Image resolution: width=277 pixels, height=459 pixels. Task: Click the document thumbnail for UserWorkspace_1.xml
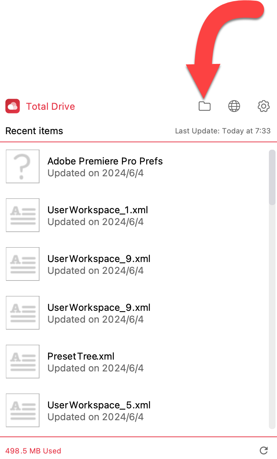click(x=23, y=215)
